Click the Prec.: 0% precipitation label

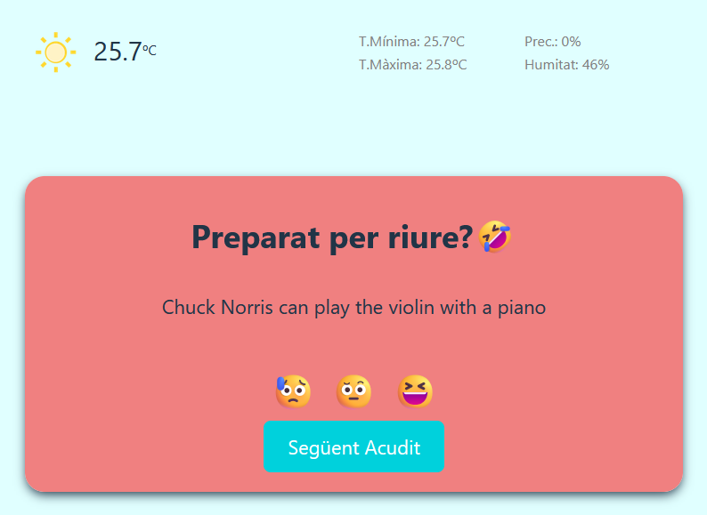tap(552, 42)
